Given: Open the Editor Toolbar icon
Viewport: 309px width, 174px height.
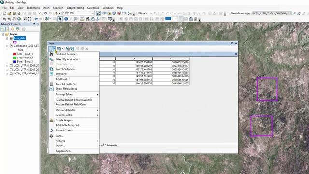Looking at the screenshot, I should pos(98,13).
